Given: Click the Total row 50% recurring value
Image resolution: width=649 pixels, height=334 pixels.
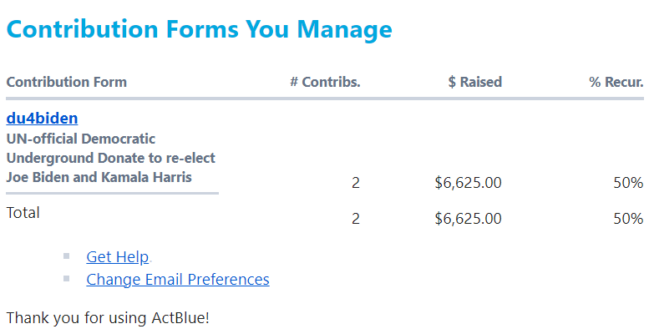Looking at the screenshot, I should 627,219.
